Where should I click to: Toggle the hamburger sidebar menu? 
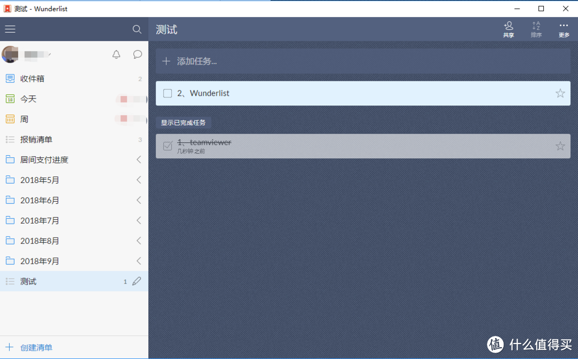tap(10, 29)
